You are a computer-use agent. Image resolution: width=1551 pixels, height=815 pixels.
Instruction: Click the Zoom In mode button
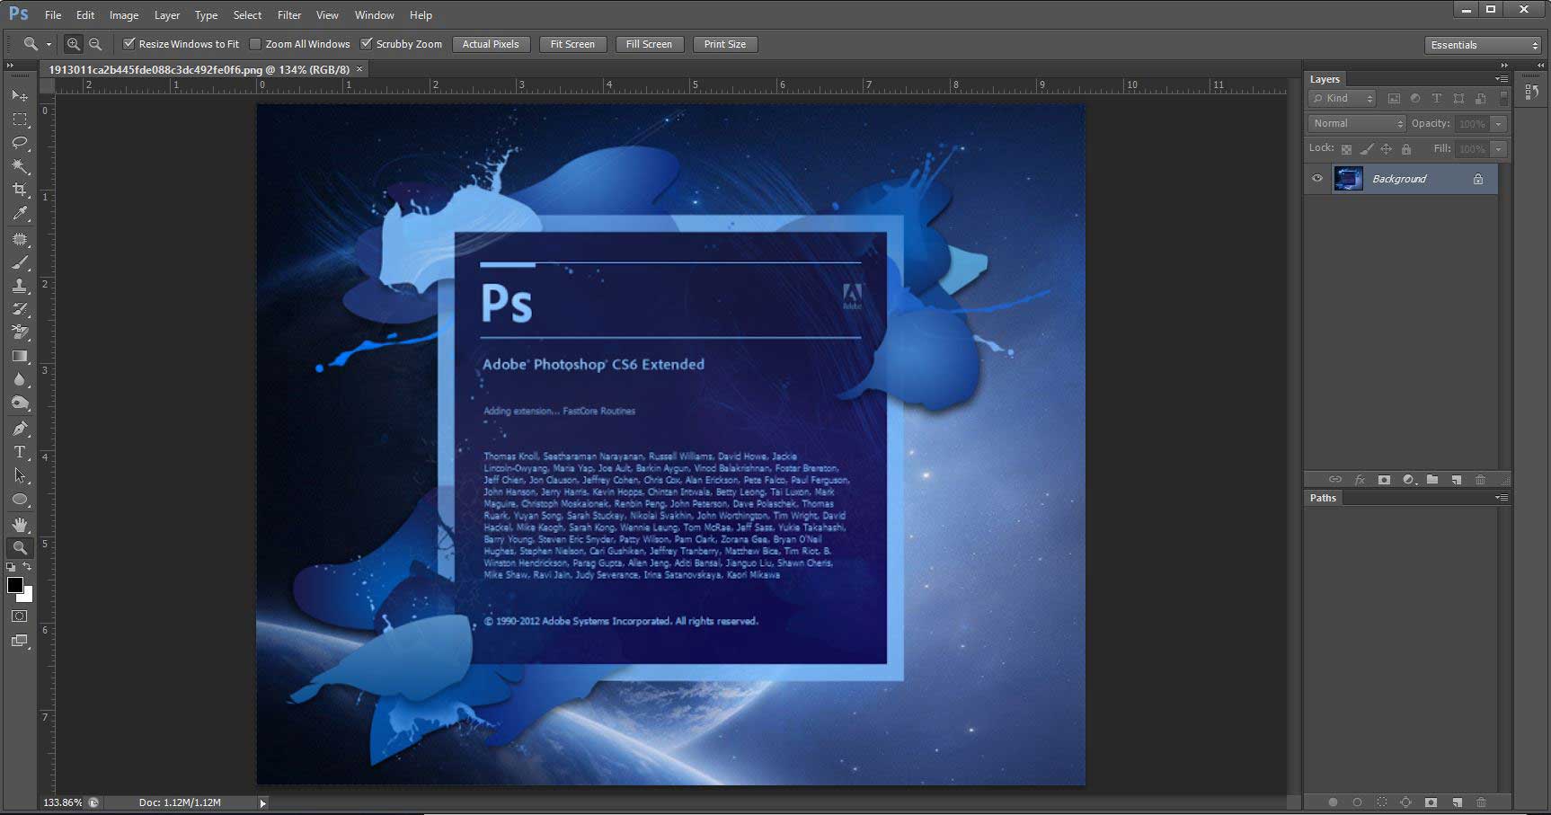74,44
